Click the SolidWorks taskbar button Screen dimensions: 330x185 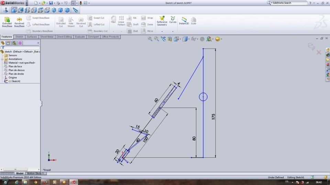[x=74, y=182]
